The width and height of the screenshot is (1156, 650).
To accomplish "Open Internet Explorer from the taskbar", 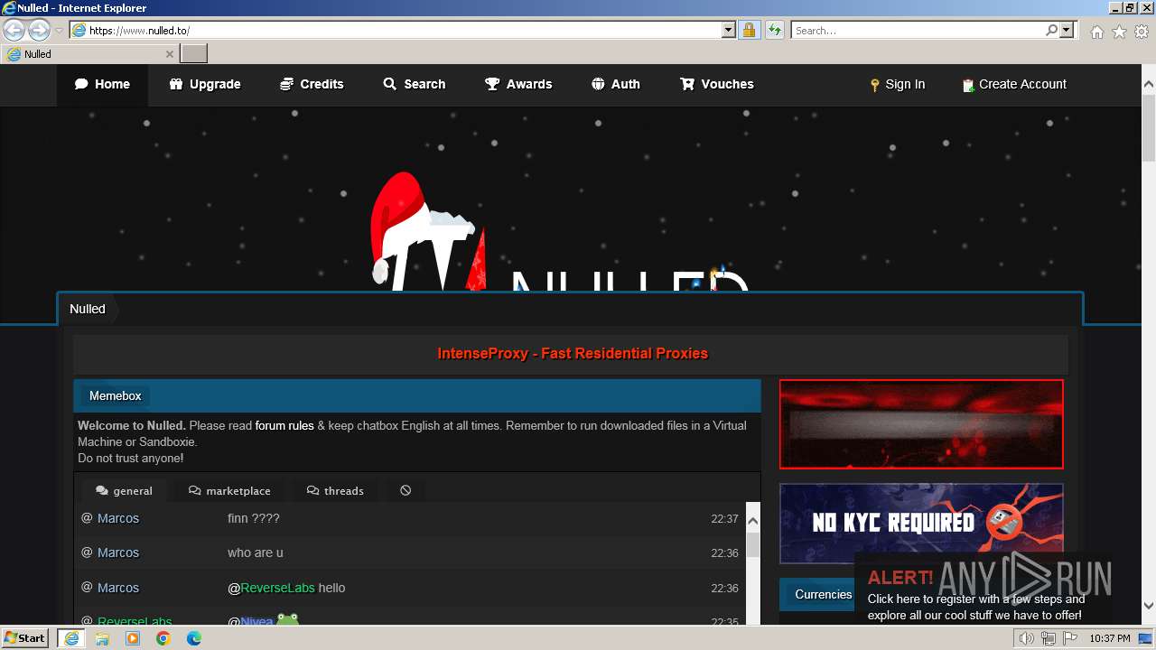I will 70,638.
